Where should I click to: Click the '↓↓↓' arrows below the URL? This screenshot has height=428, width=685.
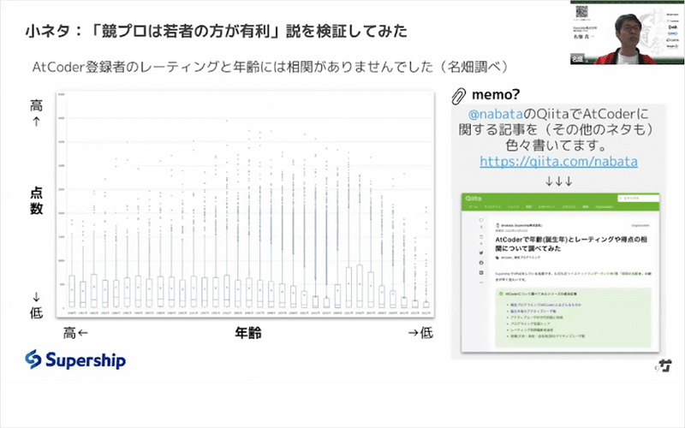559,181
